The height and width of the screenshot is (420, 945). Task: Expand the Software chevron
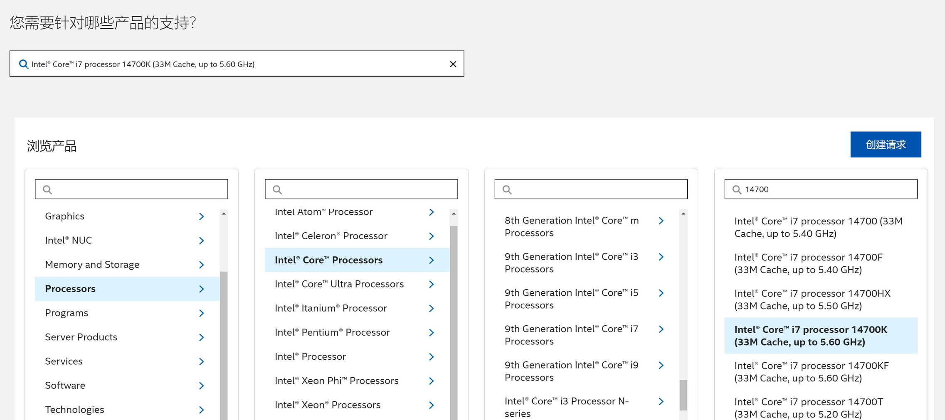202,385
